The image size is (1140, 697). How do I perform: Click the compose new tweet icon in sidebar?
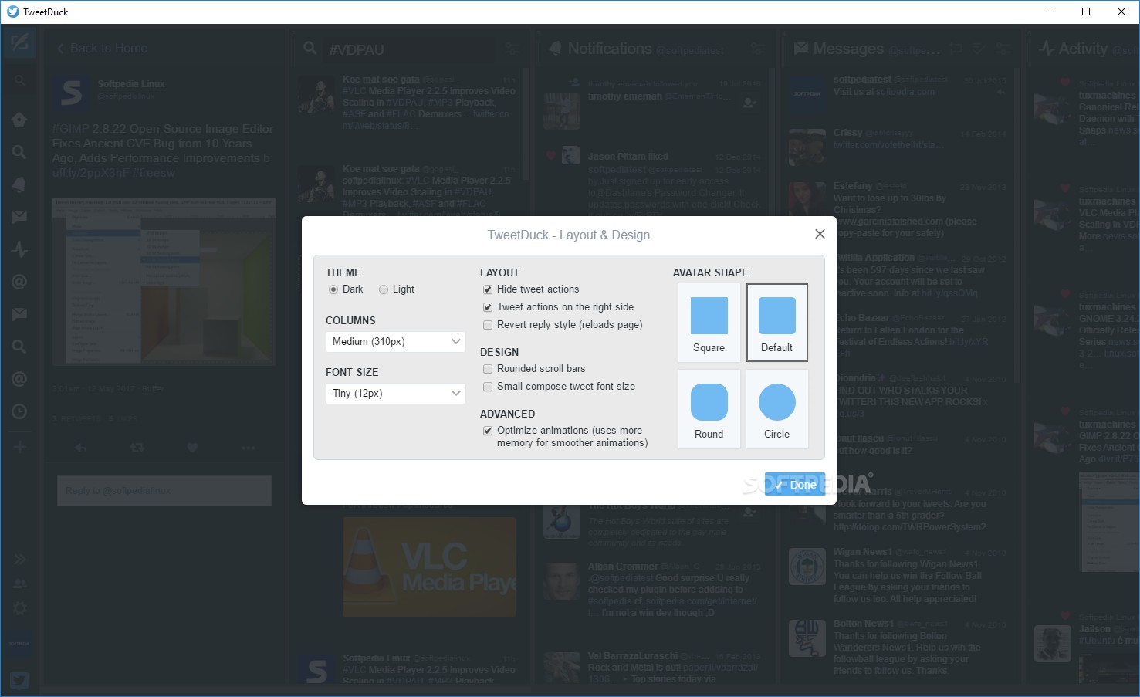click(x=19, y=42)
